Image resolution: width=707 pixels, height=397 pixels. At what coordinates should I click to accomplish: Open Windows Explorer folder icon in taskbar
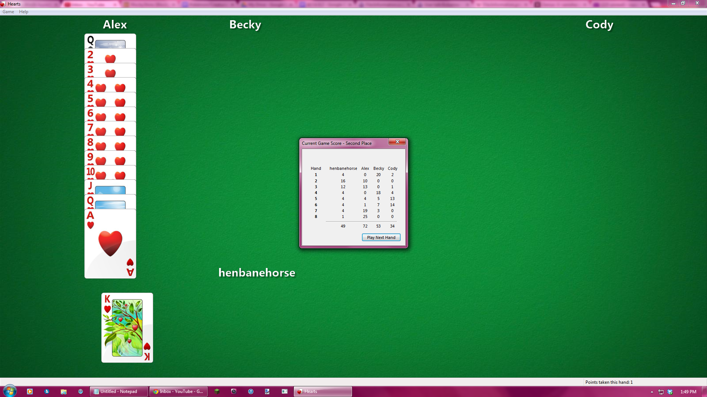tap(64, 391)
